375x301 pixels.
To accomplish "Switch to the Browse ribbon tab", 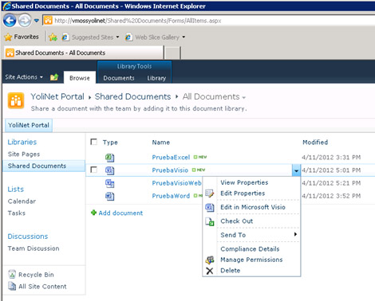I will (x=80, y=78).
